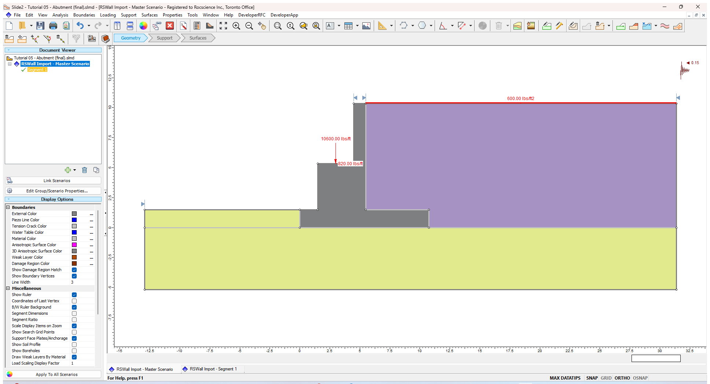Click the Print icon

pyautogui.click(x=53, y=26)
